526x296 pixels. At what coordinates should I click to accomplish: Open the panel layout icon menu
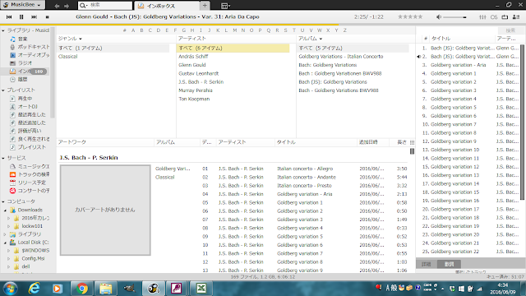tap(225, 6)
